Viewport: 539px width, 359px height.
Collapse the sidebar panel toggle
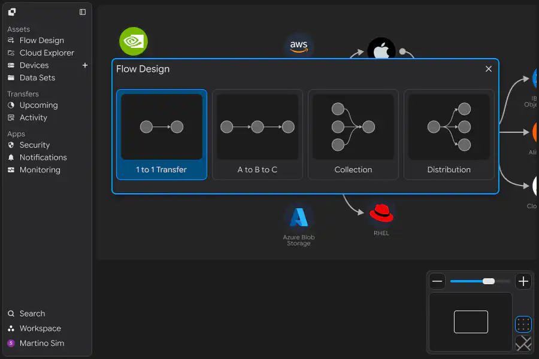pos(83,12)
